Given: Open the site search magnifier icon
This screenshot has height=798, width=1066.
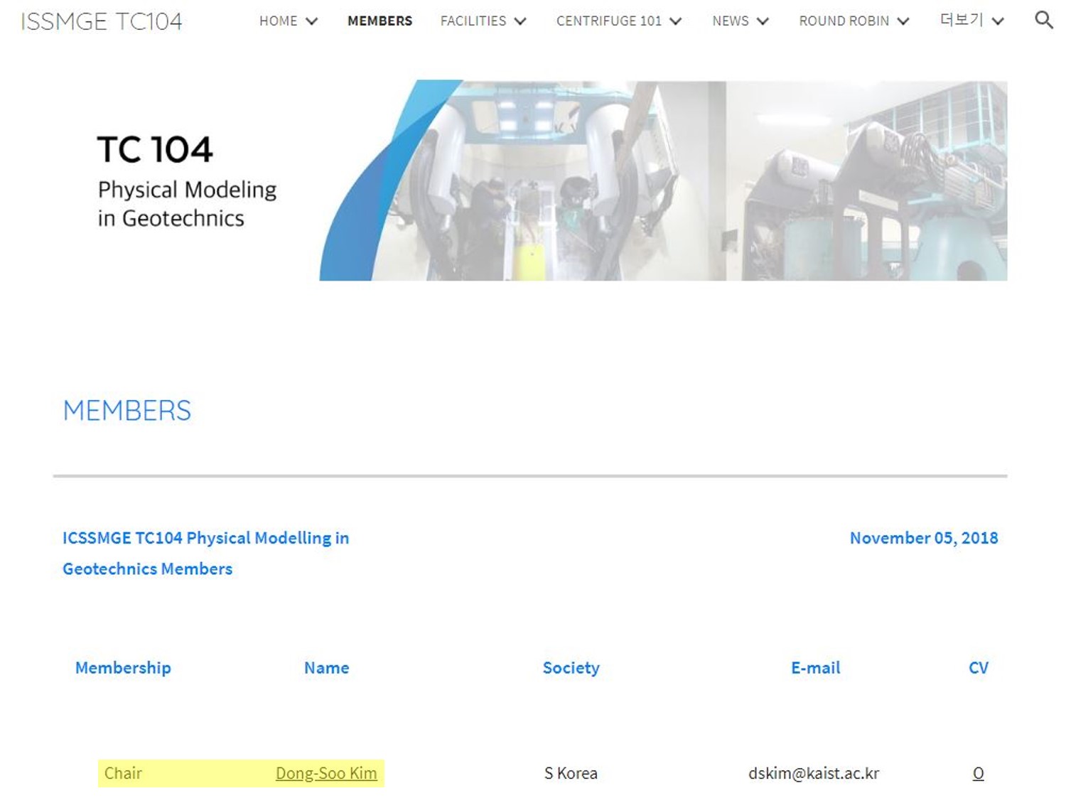Looking at the screenshot, I should click(x=1043, y=20).
